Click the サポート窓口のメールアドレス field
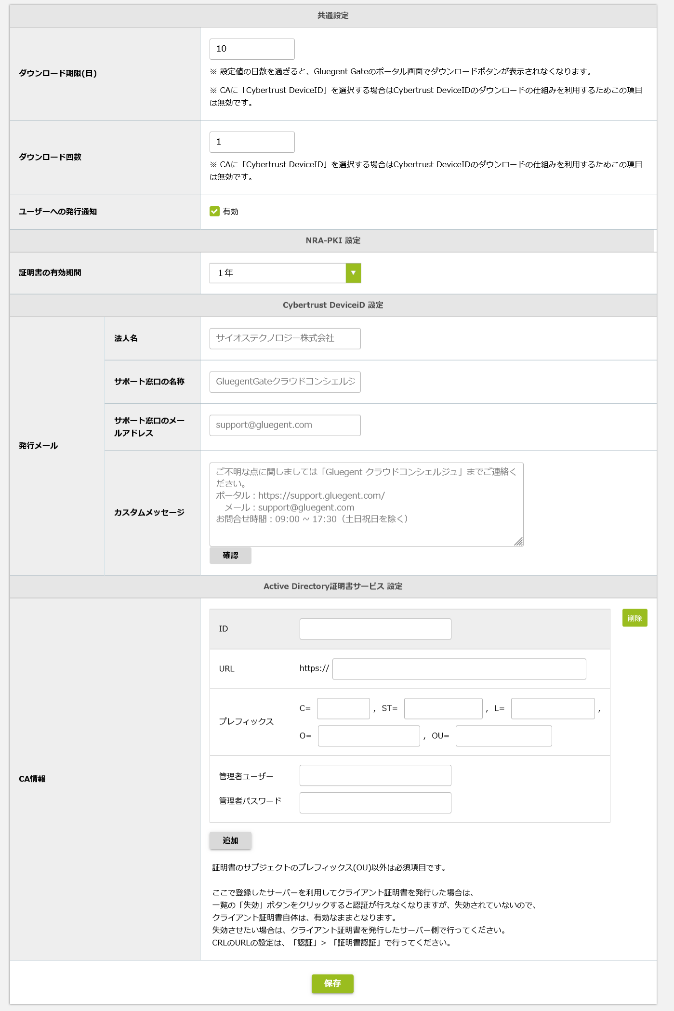Viewport: 674px width, 1011px height. point(285,426)
